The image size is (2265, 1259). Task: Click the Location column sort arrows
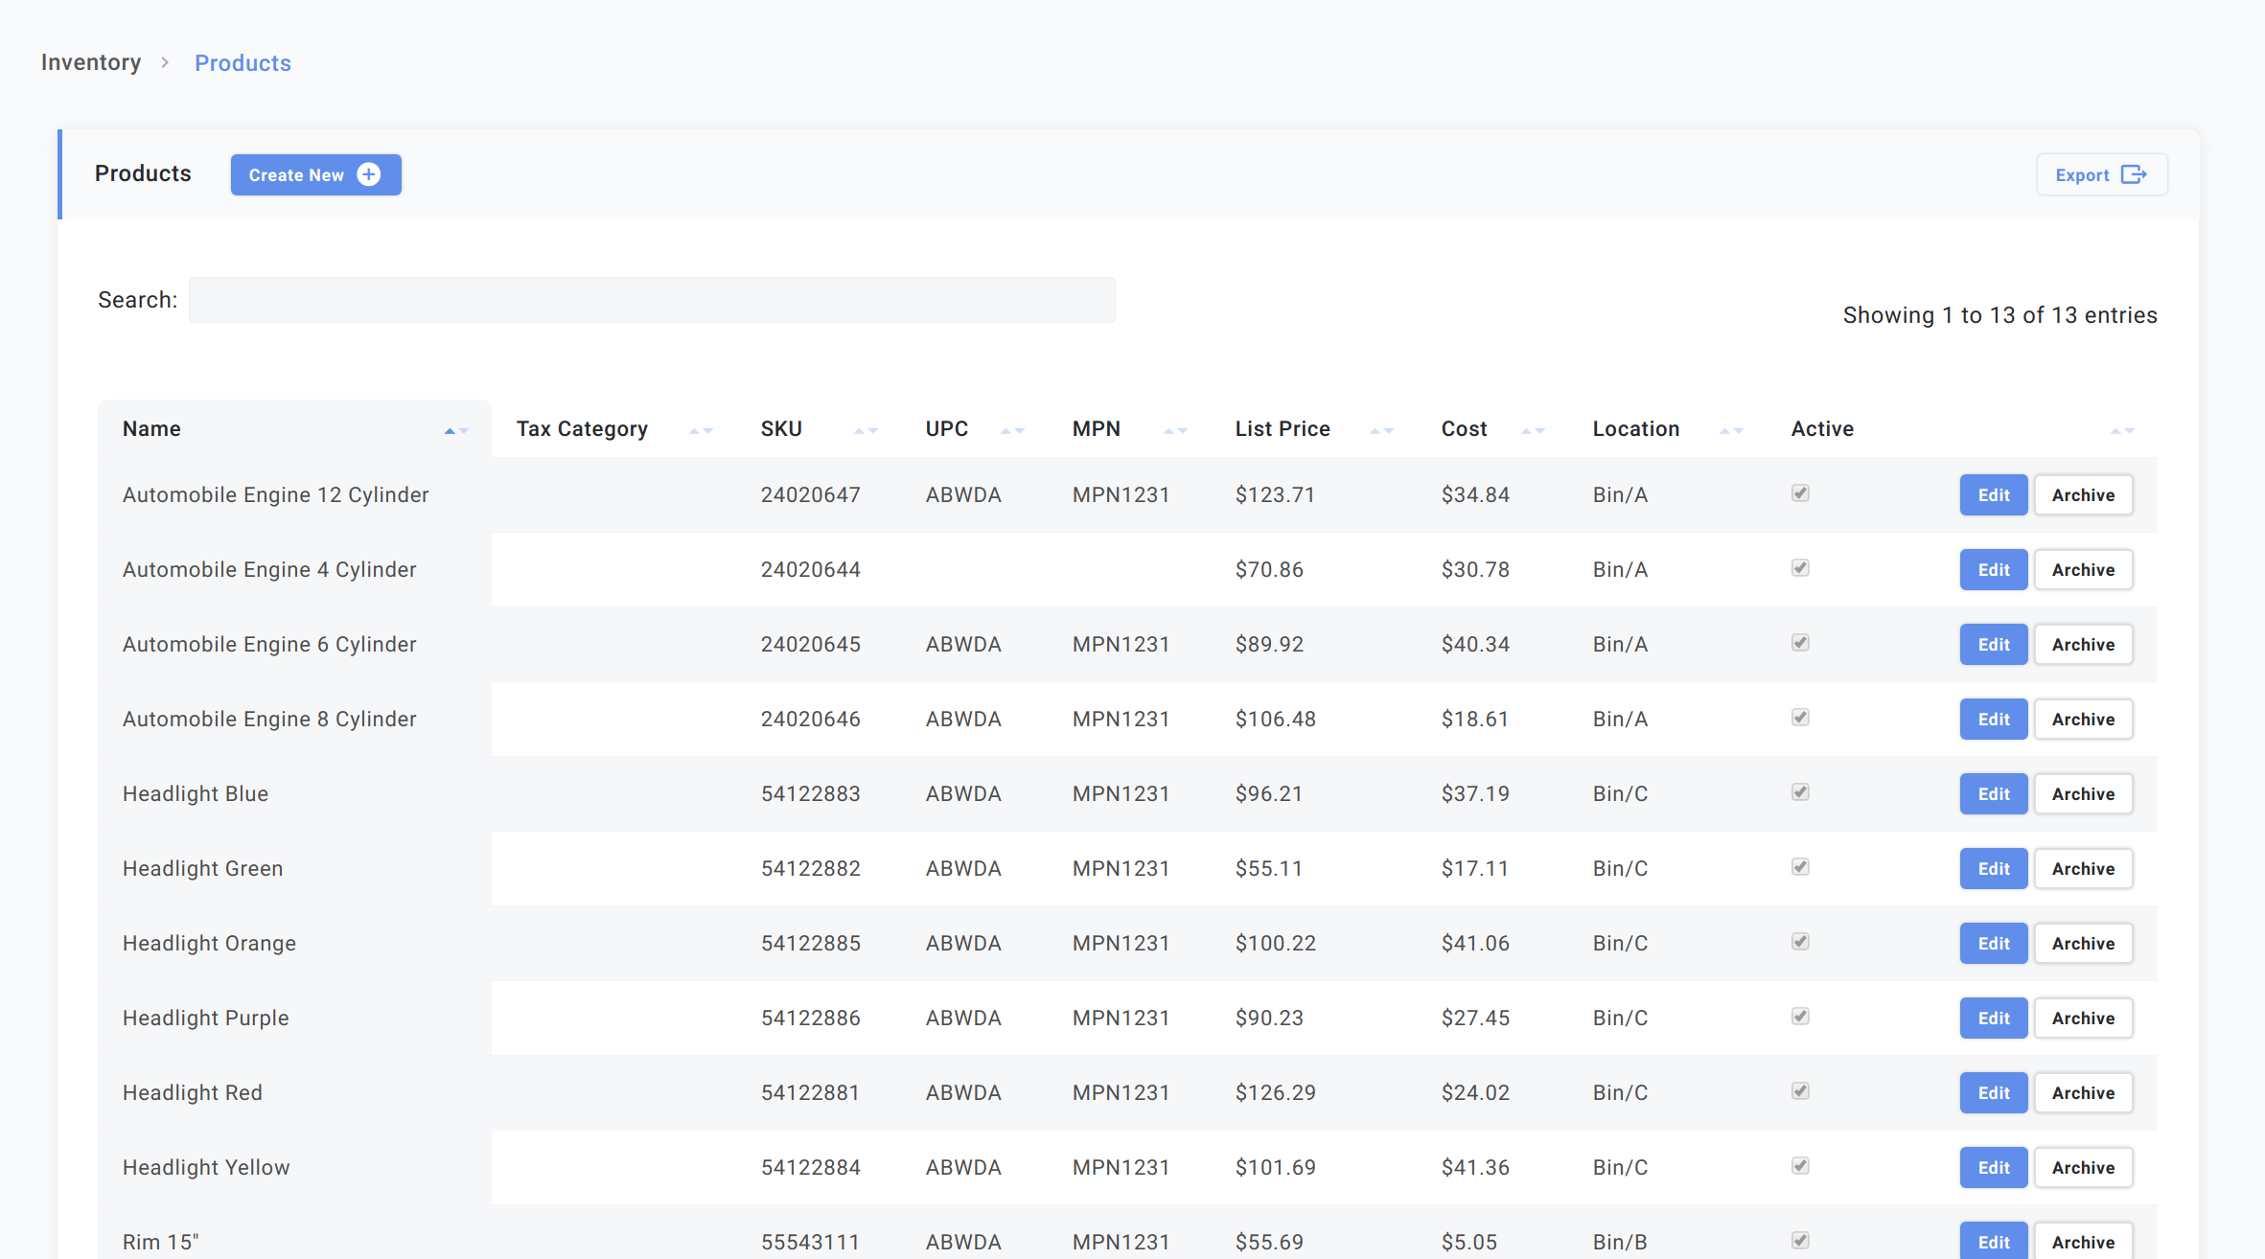(1731, 430)
